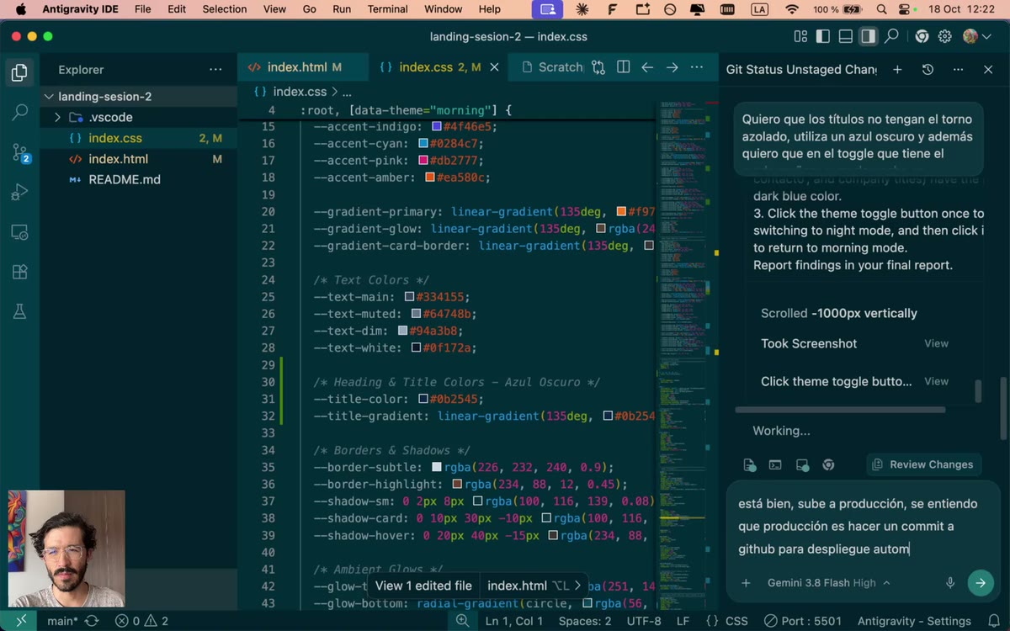
Task: Open the Testing flask view
Action: (19, 311)
